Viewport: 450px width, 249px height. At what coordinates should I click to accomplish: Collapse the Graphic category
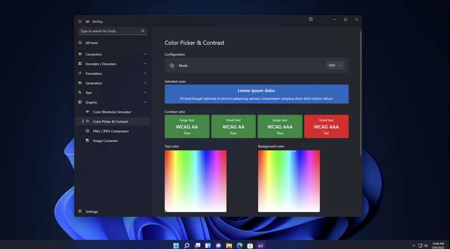[145, 102]
